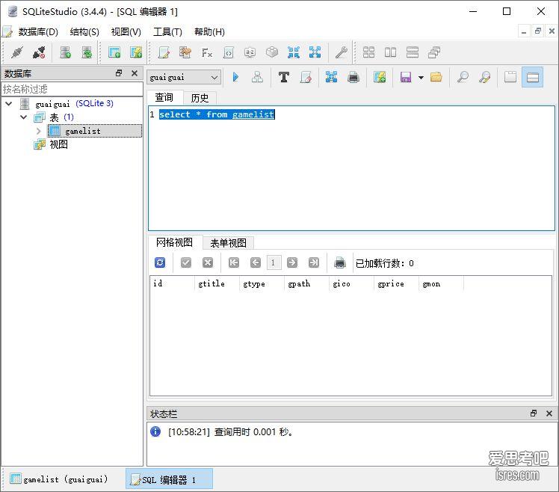The width and height of the screenshot is (559, 492).
Task: Click the gprice column header
Action: (396, 283)
